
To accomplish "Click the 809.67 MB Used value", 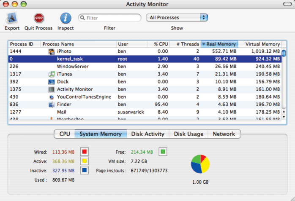I will coord(63,180).
